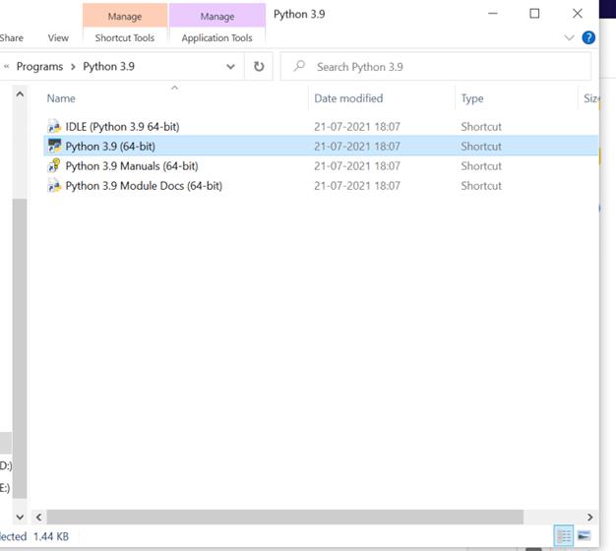Show hidden breadcrumb parent folders chevron
Screen dimensions: 616x551
(x=6, y=66)
